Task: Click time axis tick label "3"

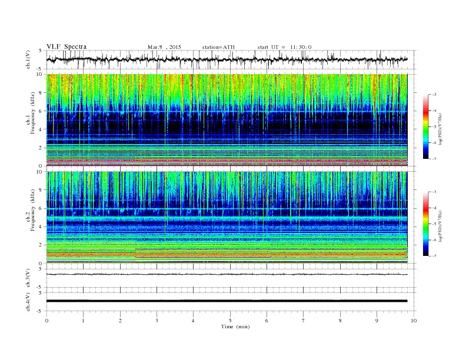Action: pyautogui.click(x=157, y=321)
